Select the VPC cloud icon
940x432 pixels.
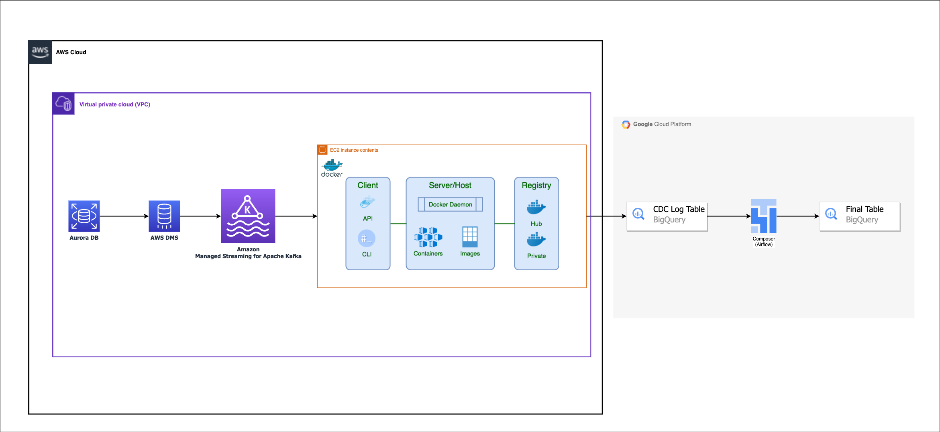[x=63, y=104]
